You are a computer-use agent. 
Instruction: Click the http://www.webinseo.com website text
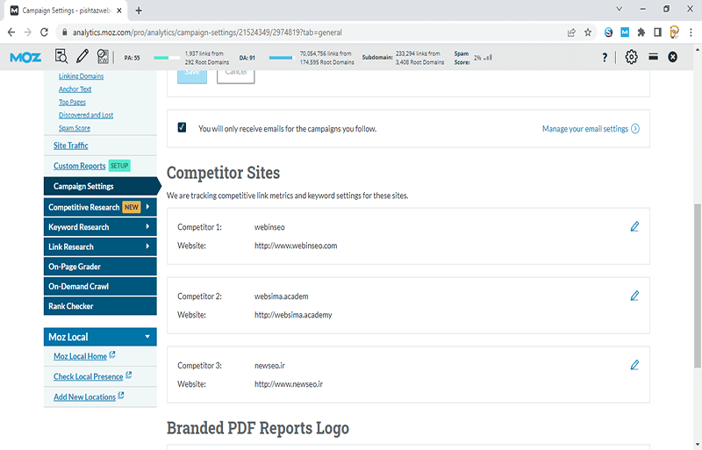(x=296, y=246)
